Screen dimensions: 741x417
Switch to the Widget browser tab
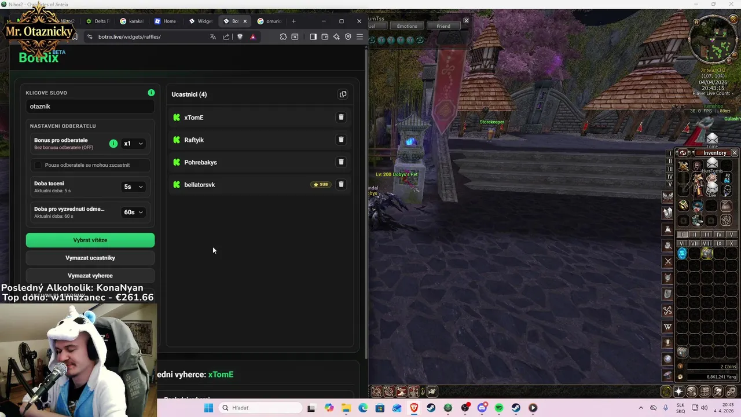200,21
